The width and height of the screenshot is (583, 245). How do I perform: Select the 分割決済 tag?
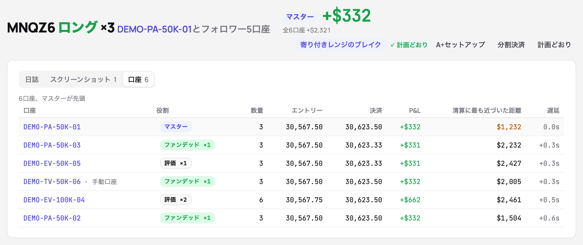click(511, 45)
